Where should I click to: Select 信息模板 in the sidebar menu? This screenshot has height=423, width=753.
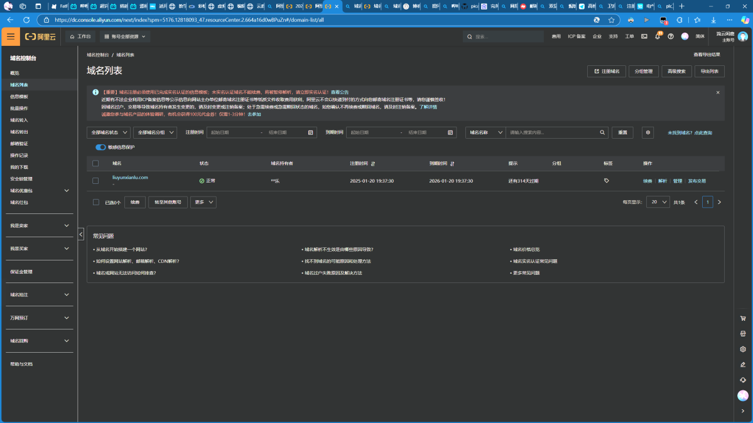click(19, 97)
